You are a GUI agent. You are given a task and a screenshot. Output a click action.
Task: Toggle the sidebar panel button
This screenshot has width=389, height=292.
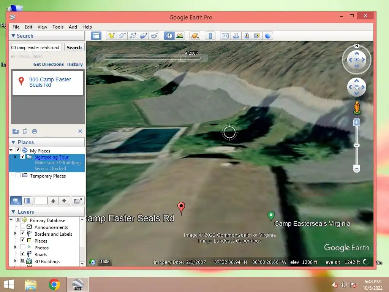click(96, 36)
